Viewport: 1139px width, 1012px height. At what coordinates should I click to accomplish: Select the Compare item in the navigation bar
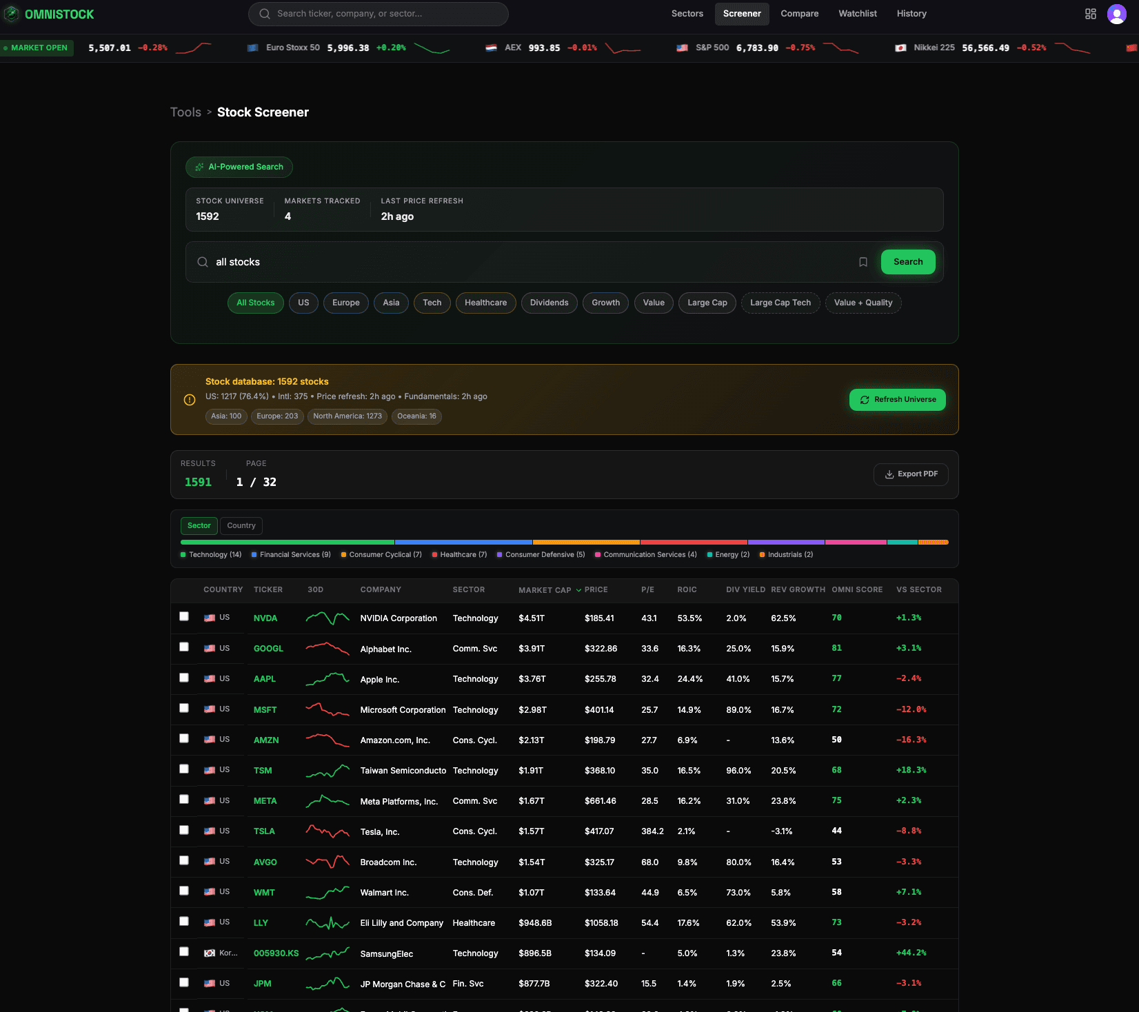pos(799,13)
